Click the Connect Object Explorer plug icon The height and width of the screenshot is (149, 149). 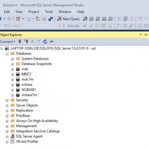[20, 41]
